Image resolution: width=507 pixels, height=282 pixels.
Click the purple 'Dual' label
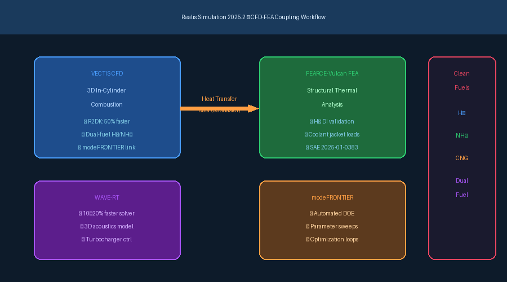(462, 180)
